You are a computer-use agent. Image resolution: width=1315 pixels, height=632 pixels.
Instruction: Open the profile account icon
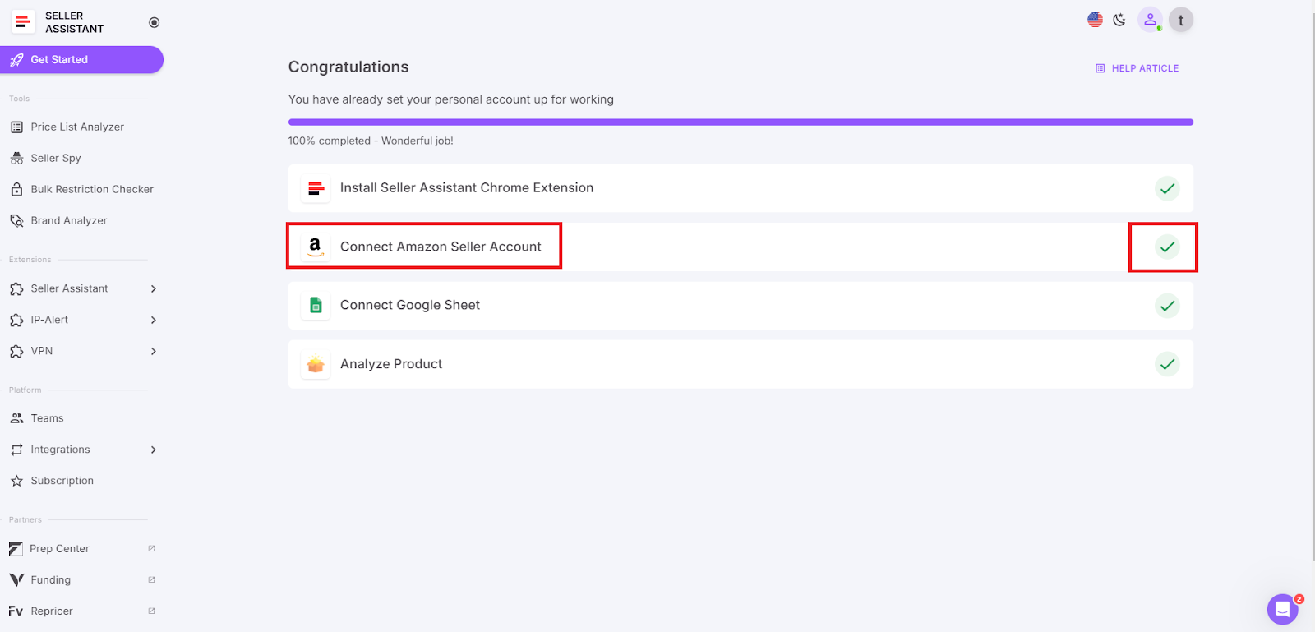(1150, 19)
